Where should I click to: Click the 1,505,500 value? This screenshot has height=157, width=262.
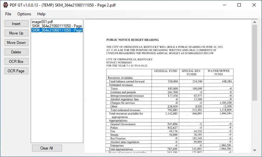pos(225,103)
